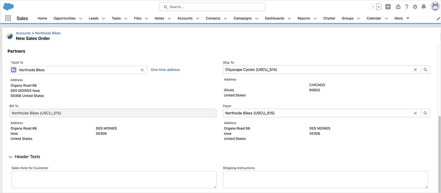The width and height of the screenshot is (441, 193).
Task: Open the Chatter tab
Action: pos(329,18)
